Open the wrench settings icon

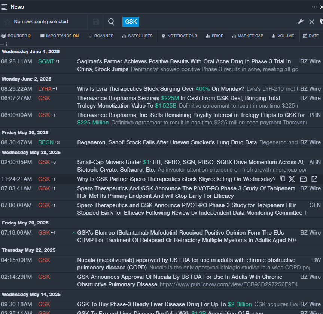(301, 21)
